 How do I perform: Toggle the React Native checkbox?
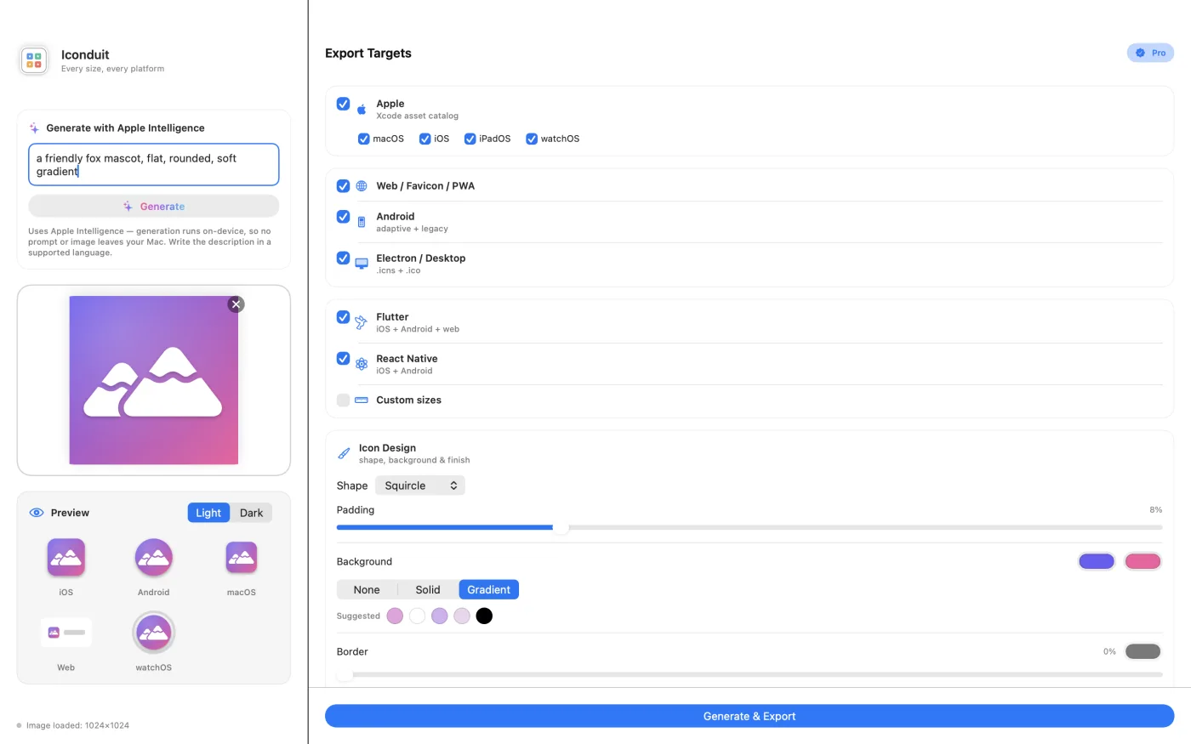[x=343, y=359]
